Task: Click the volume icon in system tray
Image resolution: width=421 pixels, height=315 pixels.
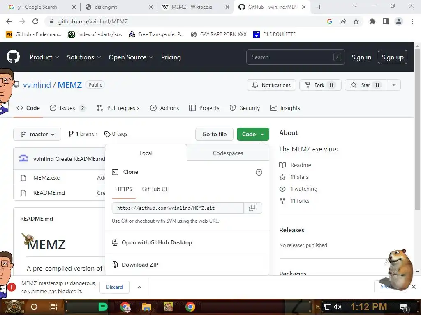Action: [x=338, y=307]
